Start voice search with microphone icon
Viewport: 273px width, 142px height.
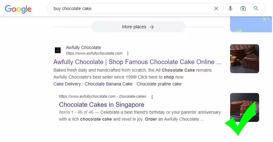click(x=230, y=8)
